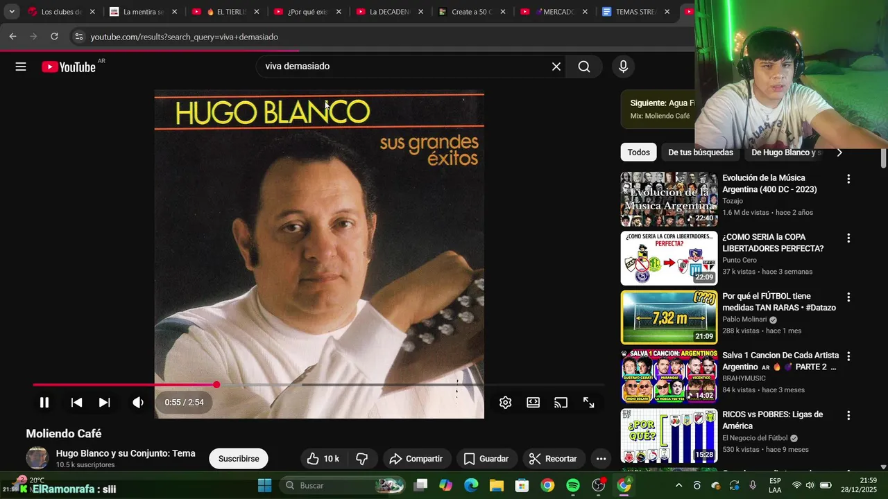Open the Windows Start menu
The image size is (888, 499).
[x=265, y=485]
